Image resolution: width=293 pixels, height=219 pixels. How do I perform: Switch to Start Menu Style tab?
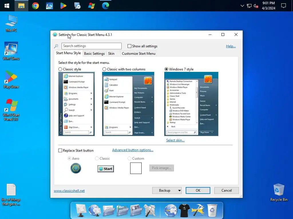(68, 53)
